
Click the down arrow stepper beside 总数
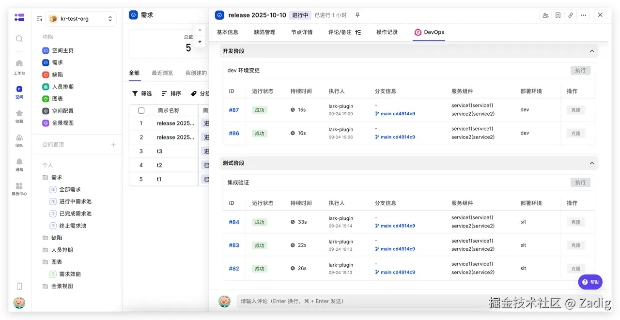click(x=200, y=42)
